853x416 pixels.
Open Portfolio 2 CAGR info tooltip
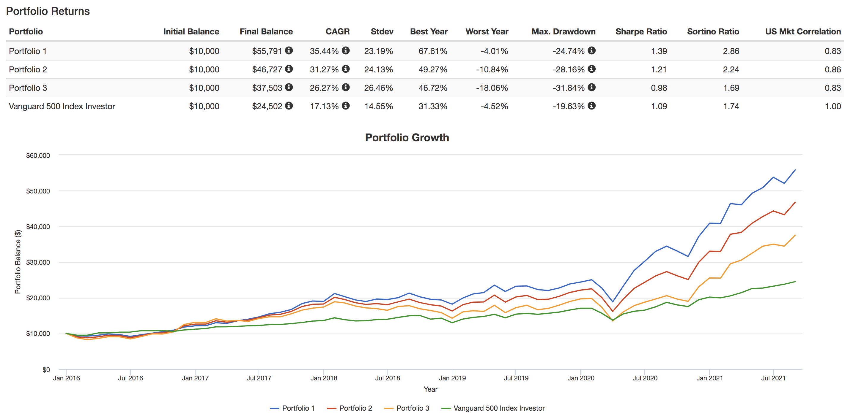pyautogui.click(x=346, y=69)
